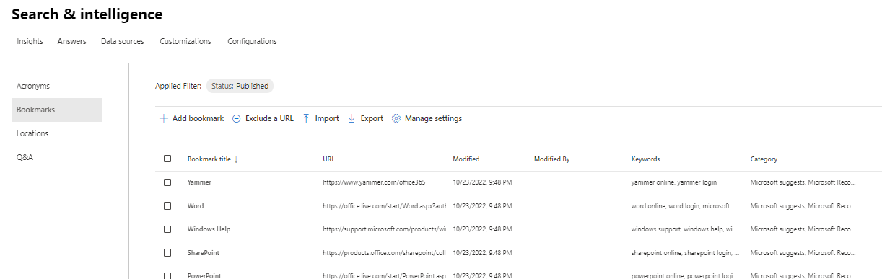The image size is (882, 279).
Task: Click the plus icon for Add bookmark
Action: 164,118
